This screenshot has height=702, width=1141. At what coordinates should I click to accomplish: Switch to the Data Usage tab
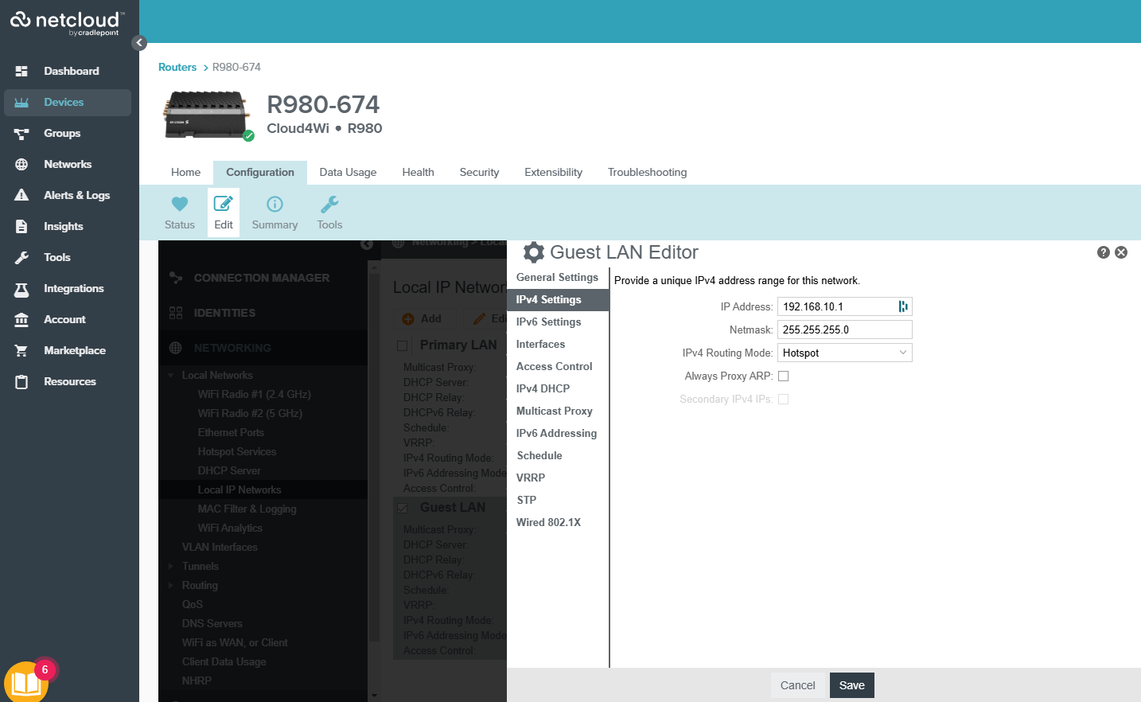[x=348, y=172]
